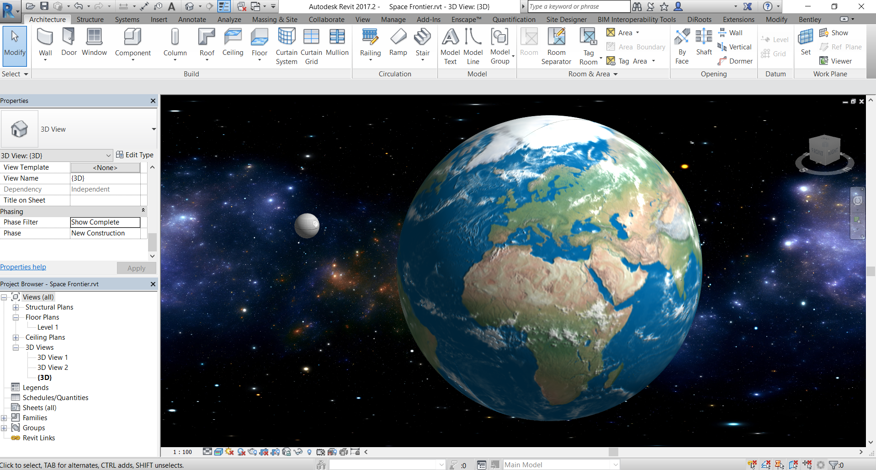Select the Ceiling tool
Screen dimensions: 876x470
tap(233, 43)
